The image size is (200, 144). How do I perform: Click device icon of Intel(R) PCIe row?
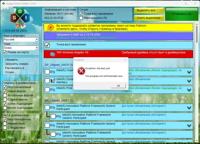coord(52,90)
